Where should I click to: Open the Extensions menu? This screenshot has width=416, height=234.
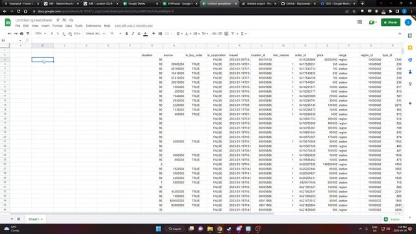click(93, 26)
